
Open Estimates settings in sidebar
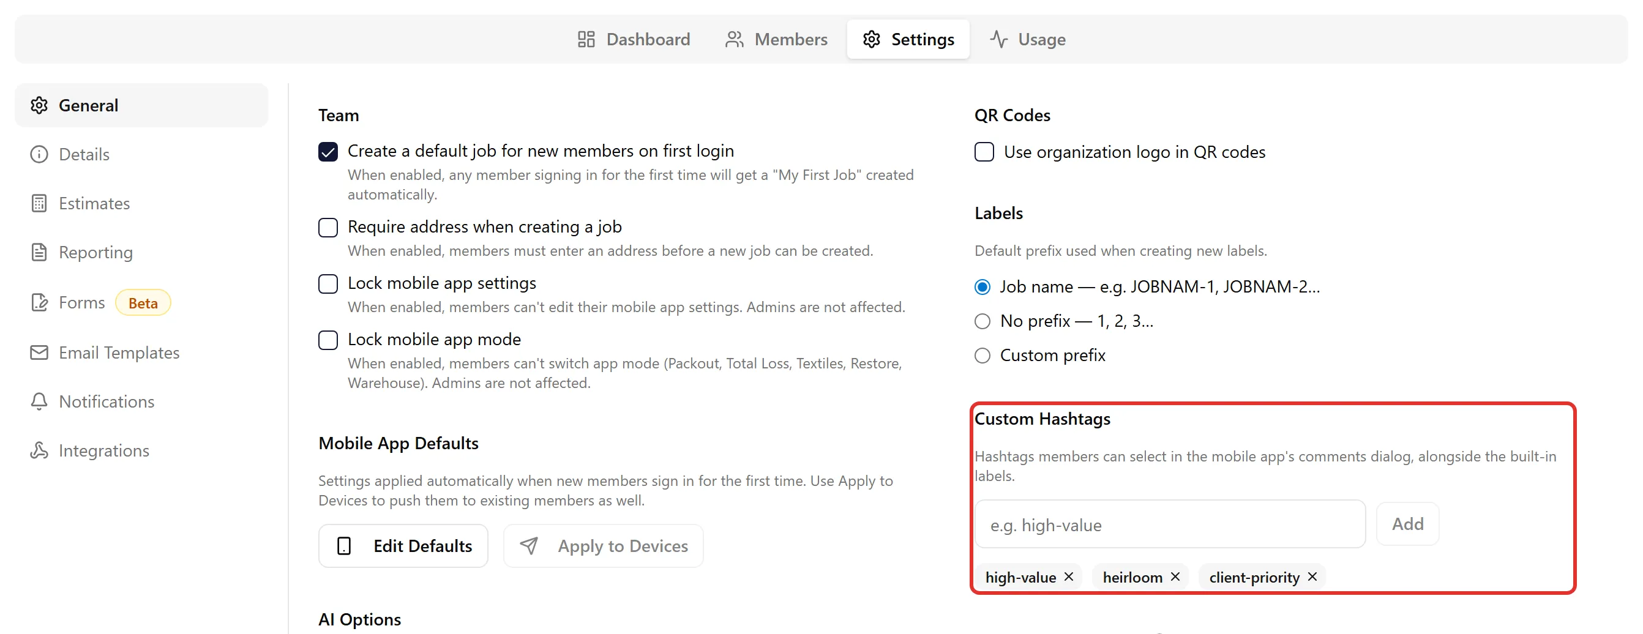click(x=141, y=203)
